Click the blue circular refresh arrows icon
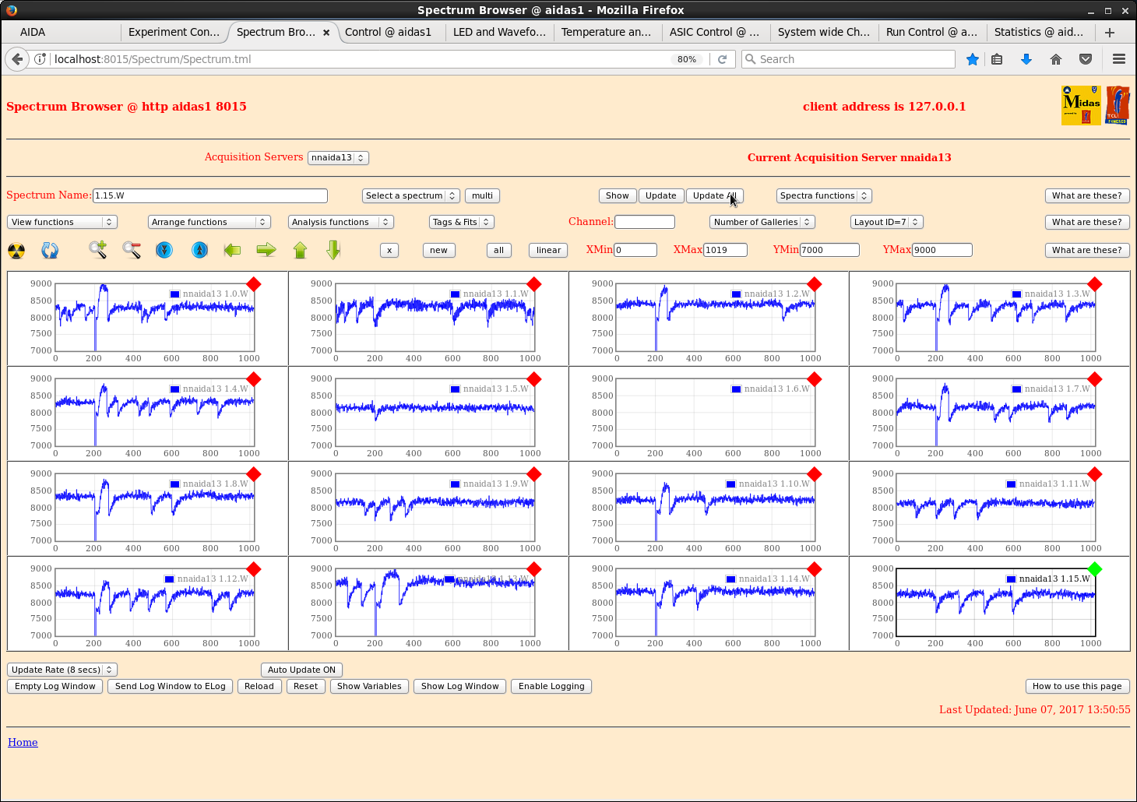This screenshot has height=802, width=1137. (x=50, y=251)
